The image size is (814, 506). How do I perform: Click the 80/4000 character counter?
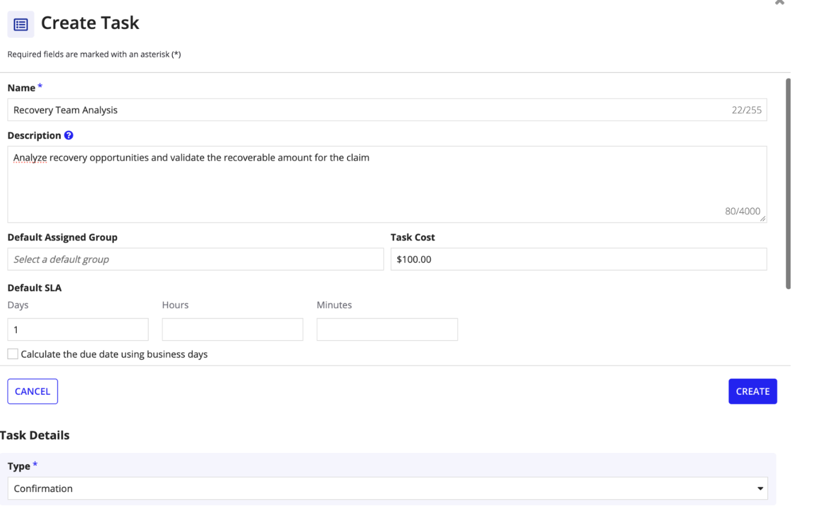pyautogui.click(x=743, y=211)
